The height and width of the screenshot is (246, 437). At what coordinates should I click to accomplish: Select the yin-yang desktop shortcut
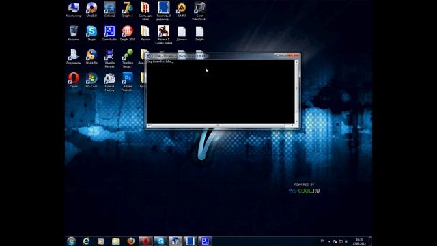(91, 57)
